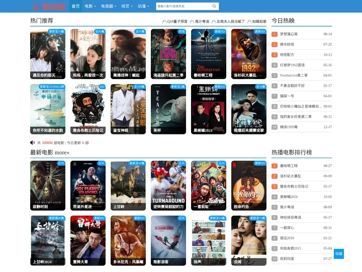Select 我的家乡好美第二季 in 今日热映
Viewport: 362px width, 272px height.
[x=296, y=117]
